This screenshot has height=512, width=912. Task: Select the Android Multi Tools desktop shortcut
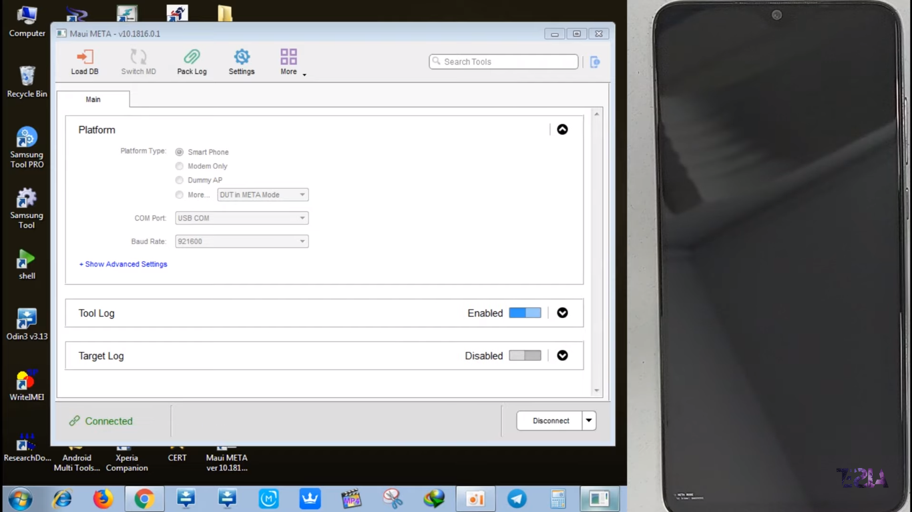coord(77,458)
